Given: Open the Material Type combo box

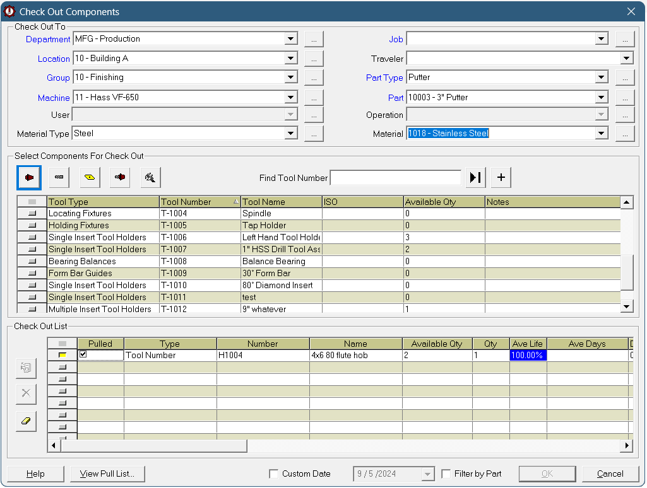Looking at the screenshot, I should [x=290, y=134].
